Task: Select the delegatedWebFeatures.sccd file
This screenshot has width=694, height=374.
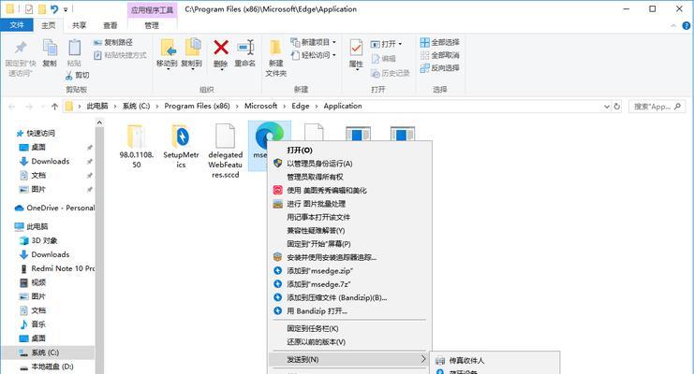Action: pyautogui.click(x=226, y=151)
